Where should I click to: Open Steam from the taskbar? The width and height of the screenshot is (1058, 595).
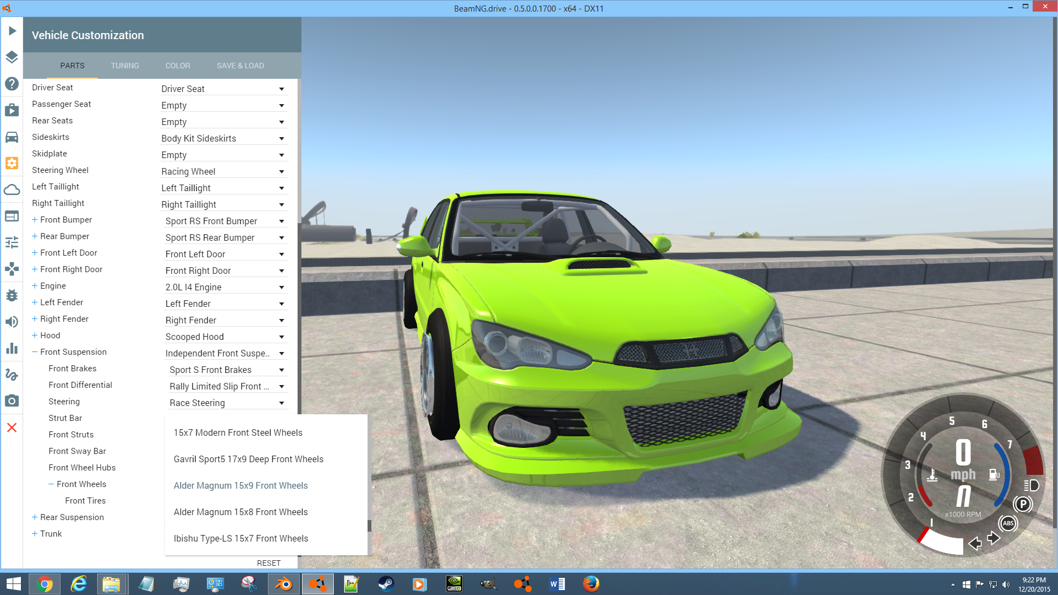coord(386,583)
